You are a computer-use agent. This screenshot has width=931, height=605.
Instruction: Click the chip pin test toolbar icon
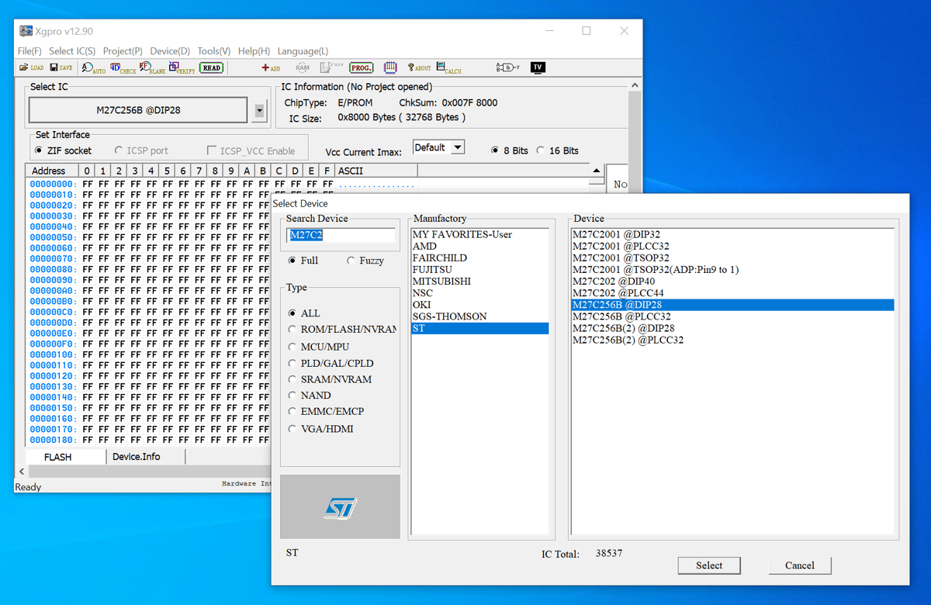tap(390, 67)
